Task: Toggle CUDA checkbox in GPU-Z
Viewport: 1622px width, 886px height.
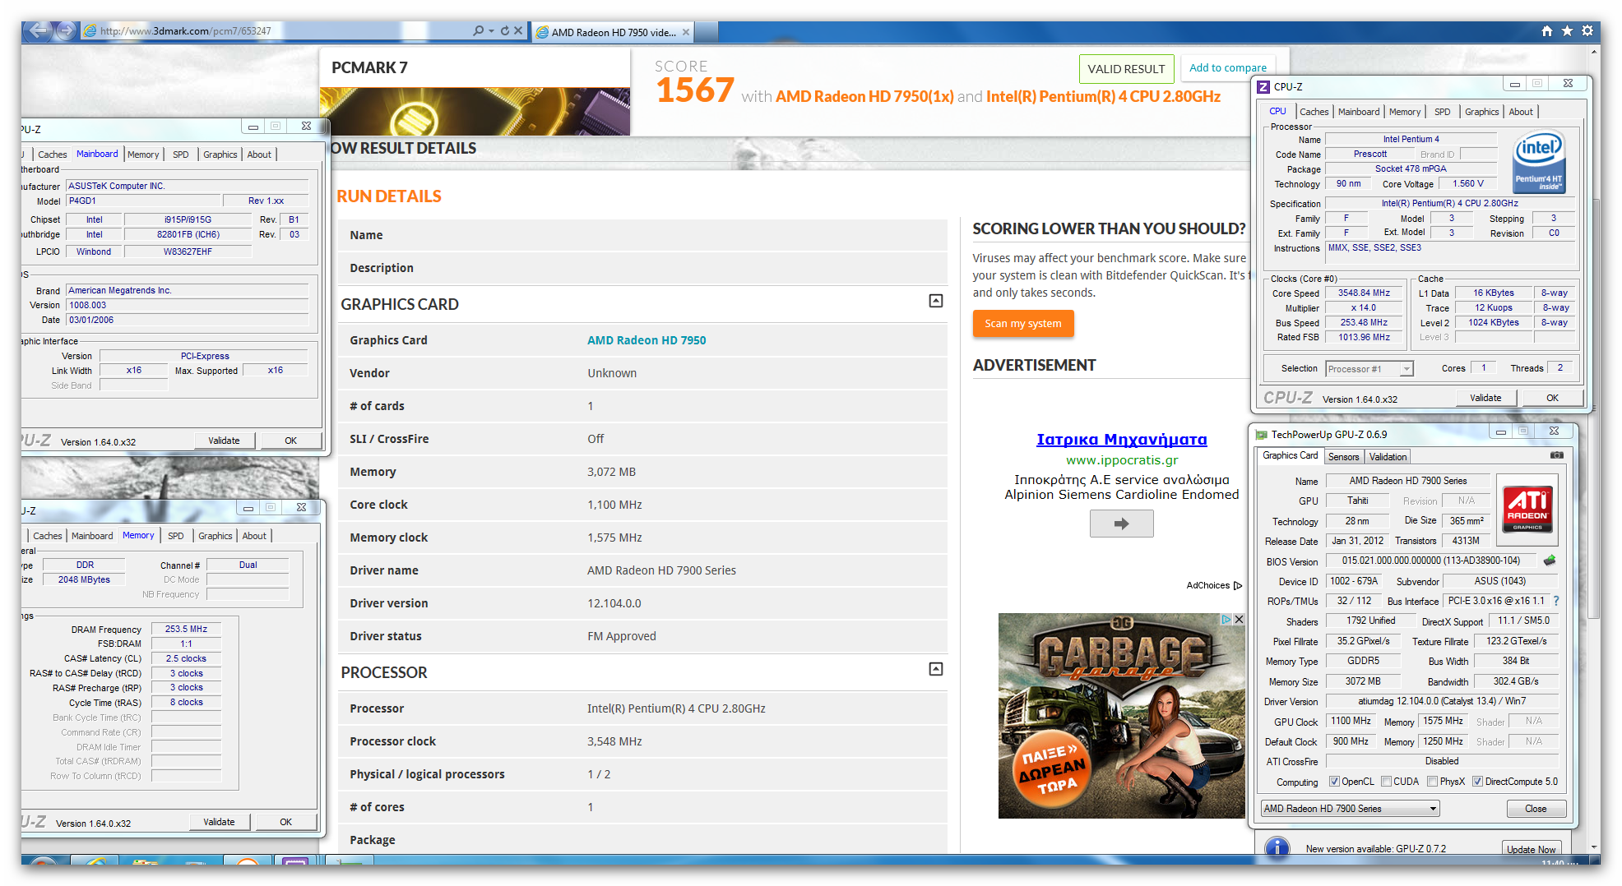Action: click(x=1386, y=782)
